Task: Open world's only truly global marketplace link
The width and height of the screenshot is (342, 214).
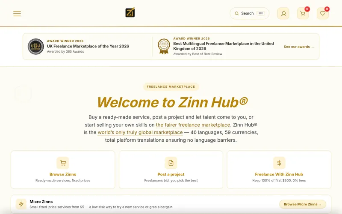Action: click(140, 133)
